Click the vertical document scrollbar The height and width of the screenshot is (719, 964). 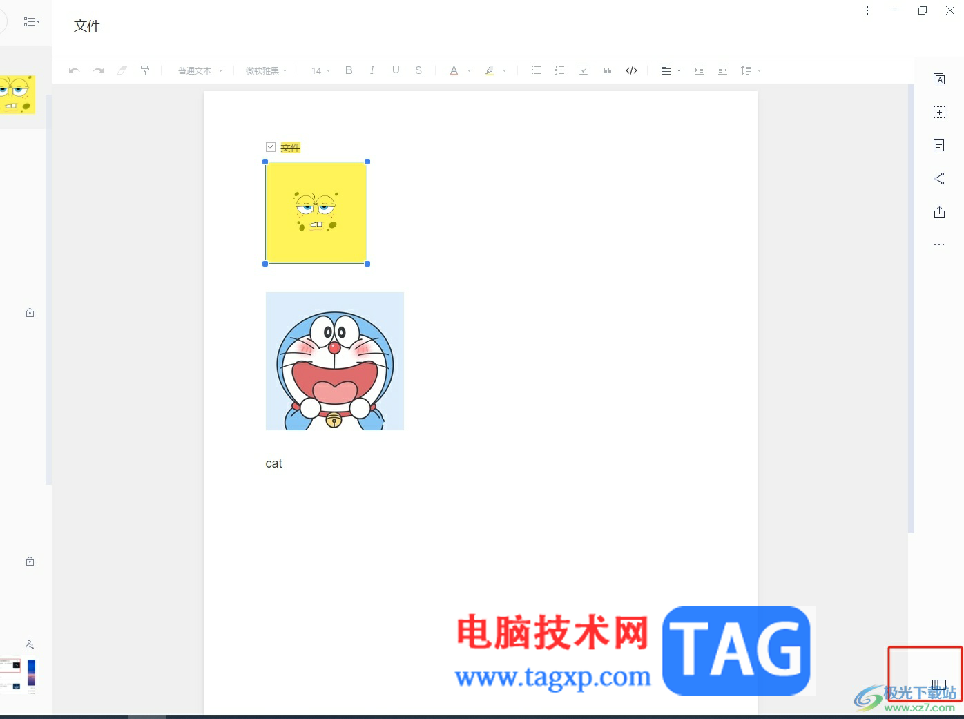coord(911,309)
